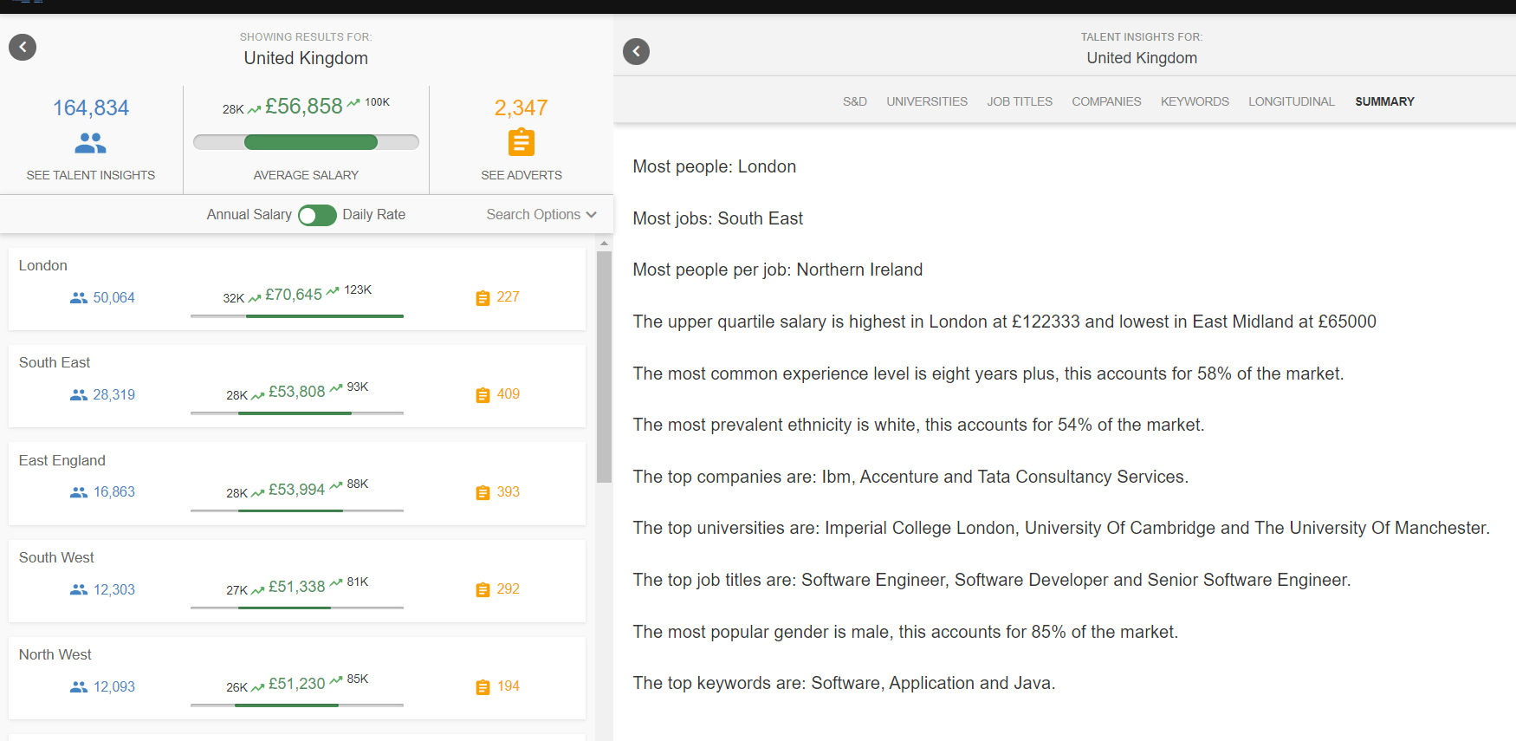Click the London talent count 50,064
The width and height of the screenshot is (1516, 741).
click(x=113, y=298)
